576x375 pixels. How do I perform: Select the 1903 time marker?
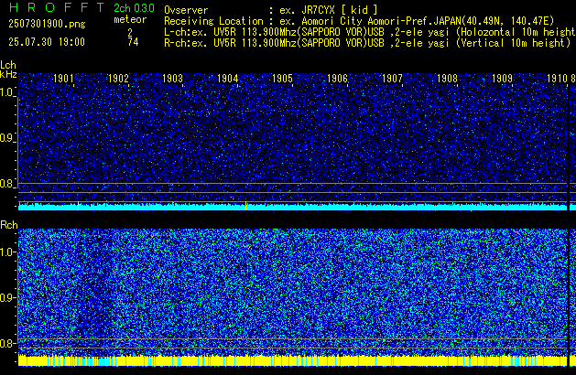(x=173, y=79)
